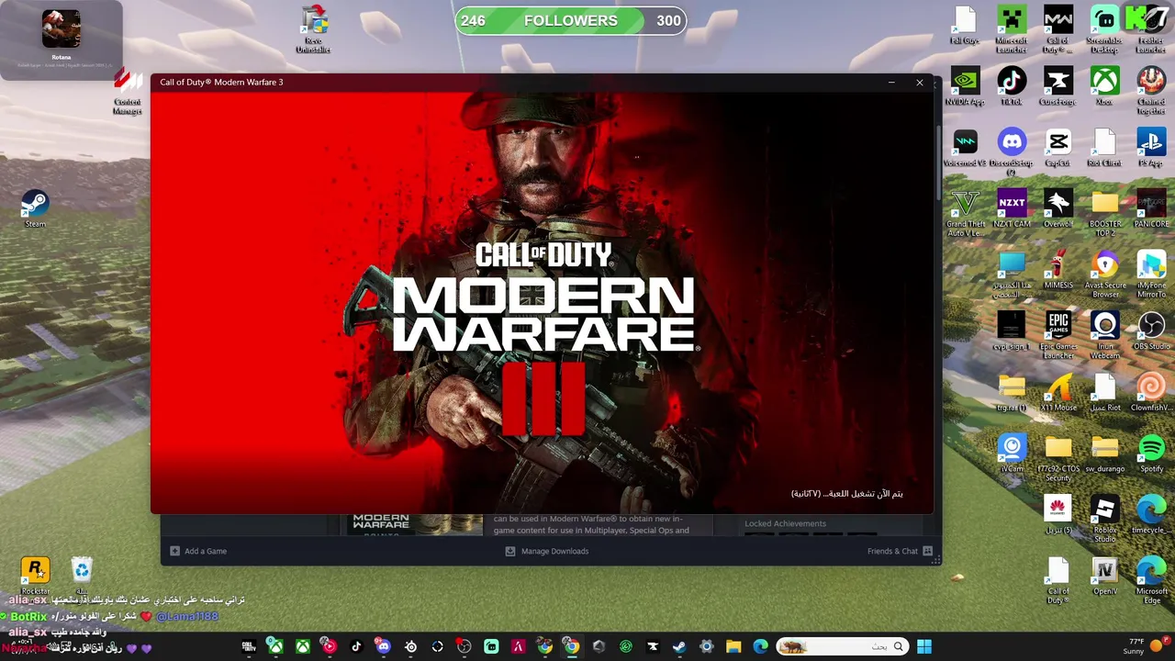
Task: Launch Grand Theft Auto V shortcut
Action: click(x=965, y=213)
